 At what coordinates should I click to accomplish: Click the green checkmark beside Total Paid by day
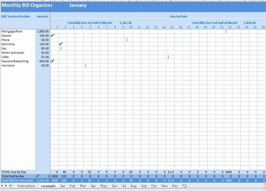pyautogui.click(x=37, y=176)
